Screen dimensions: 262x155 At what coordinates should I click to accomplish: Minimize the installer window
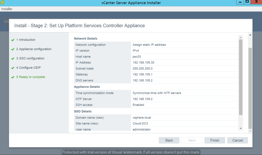pyautogui.click(x=240, y=2)
